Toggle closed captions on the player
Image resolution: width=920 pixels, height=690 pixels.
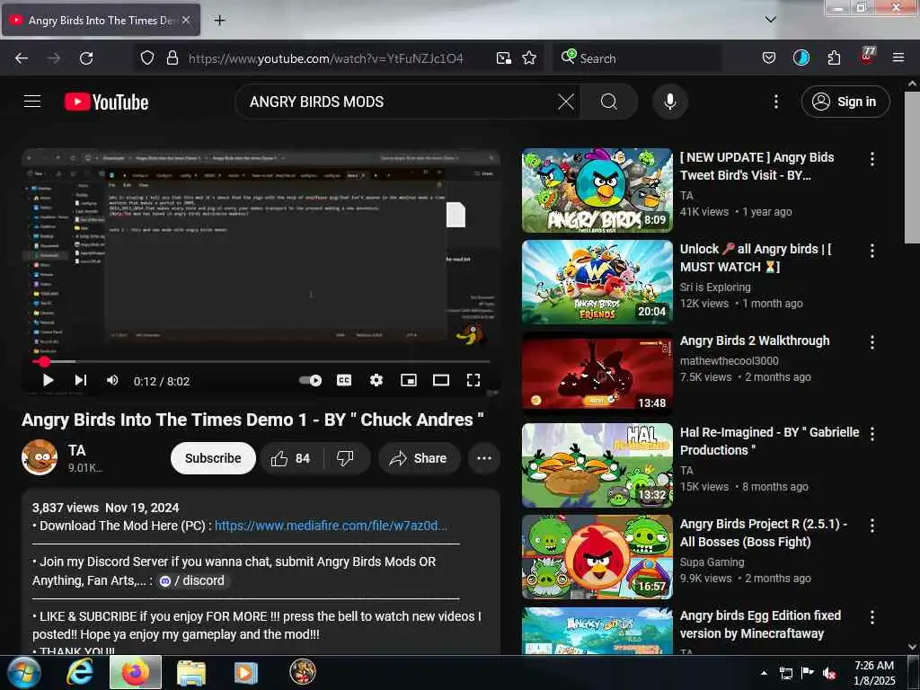(x=344, y=380)
